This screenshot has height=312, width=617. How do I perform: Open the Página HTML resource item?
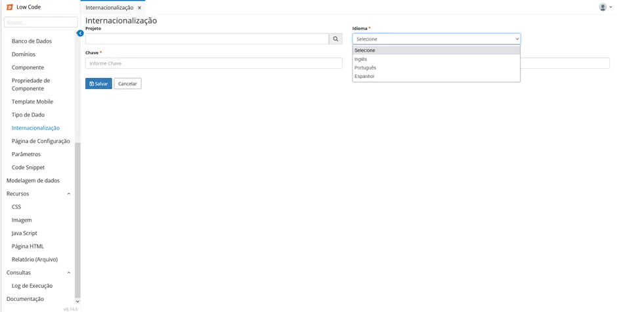[x=28, y=246]
